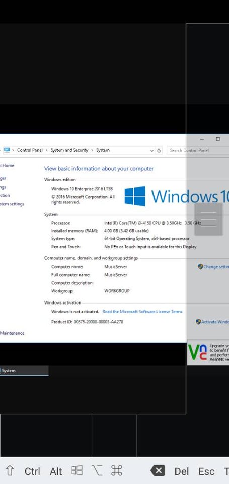Tap the gray VNC overlay handle with lines
Viewport: 229px width, 484px height.
[x=208, y=219]
